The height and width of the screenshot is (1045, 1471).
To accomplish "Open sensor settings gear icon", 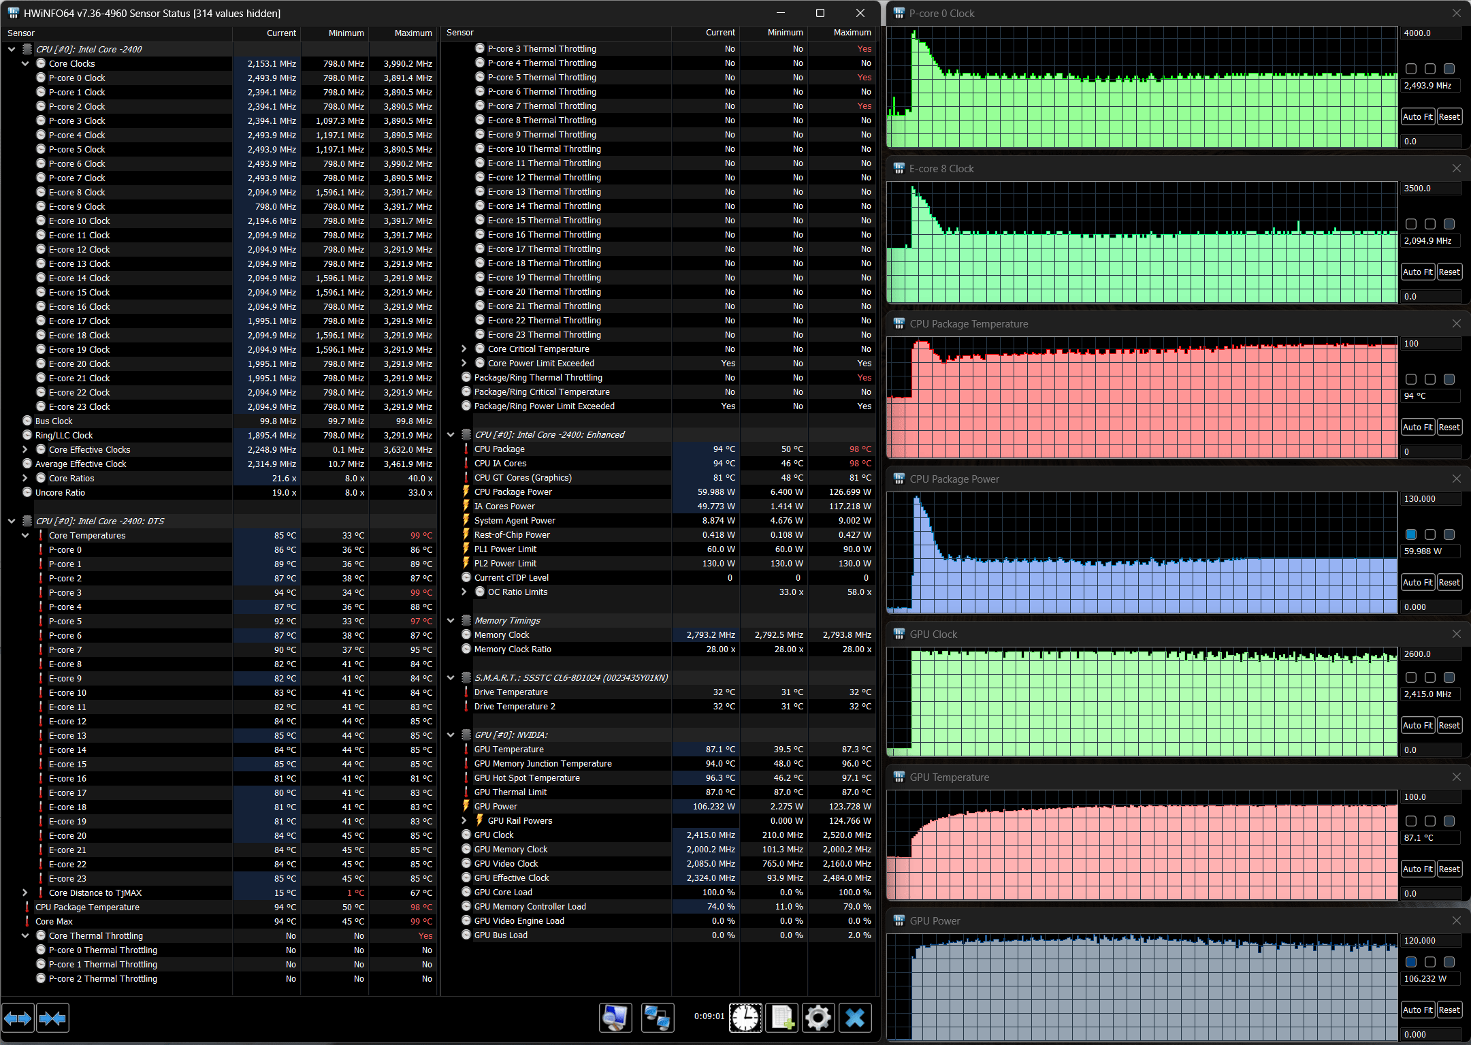I will coord(818,1018).
